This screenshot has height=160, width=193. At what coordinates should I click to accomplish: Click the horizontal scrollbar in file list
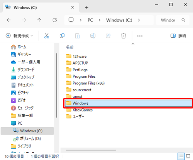(91, 150)
